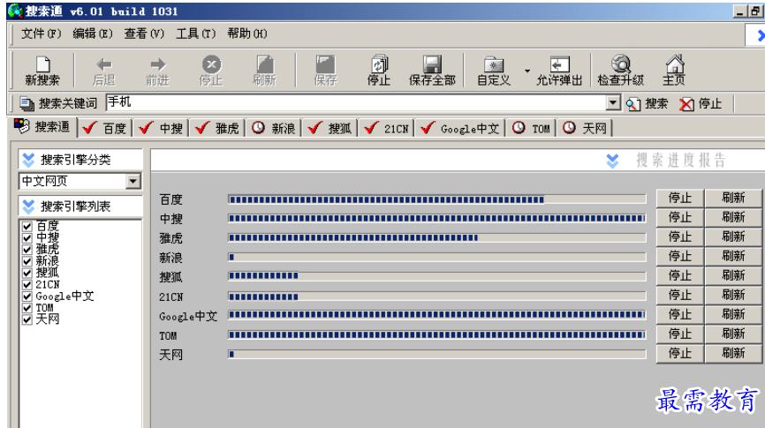
Task: Click the Stop (停止) documents icon in the toolbar
Action: [379, 64]
